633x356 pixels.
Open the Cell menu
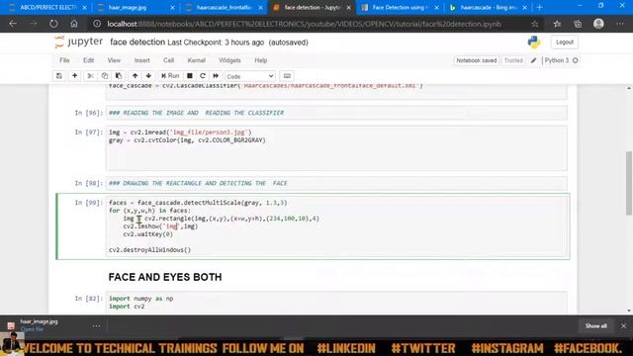click(x=168, y=60)
